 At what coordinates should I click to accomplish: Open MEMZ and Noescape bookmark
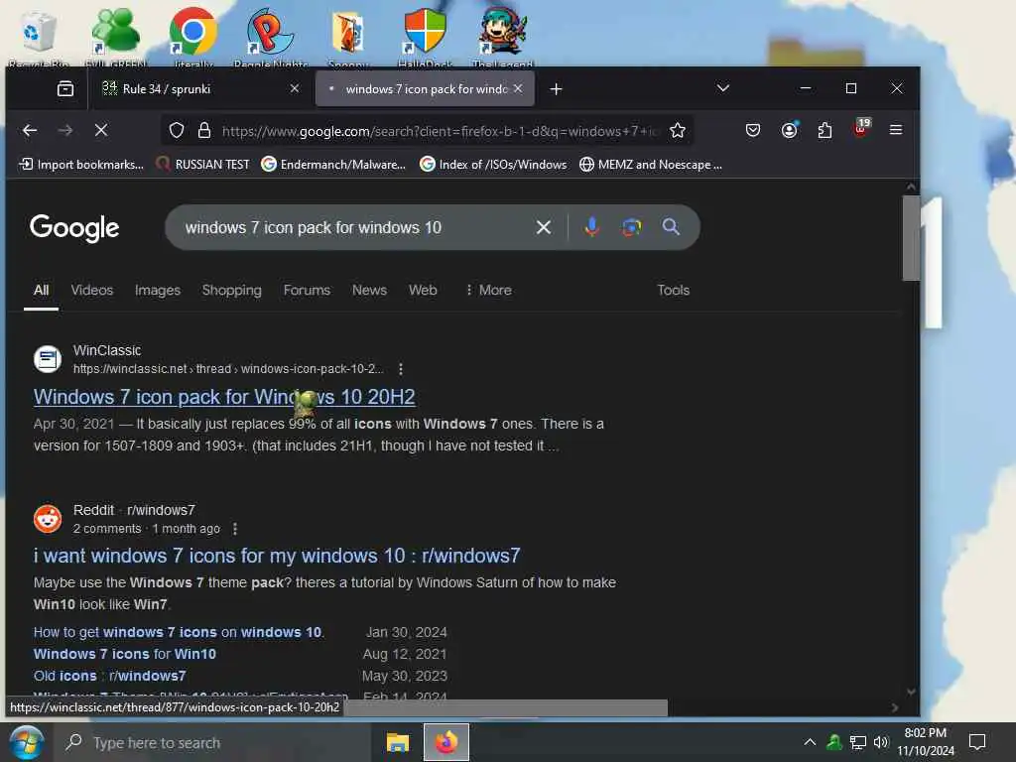pos(651,165)
